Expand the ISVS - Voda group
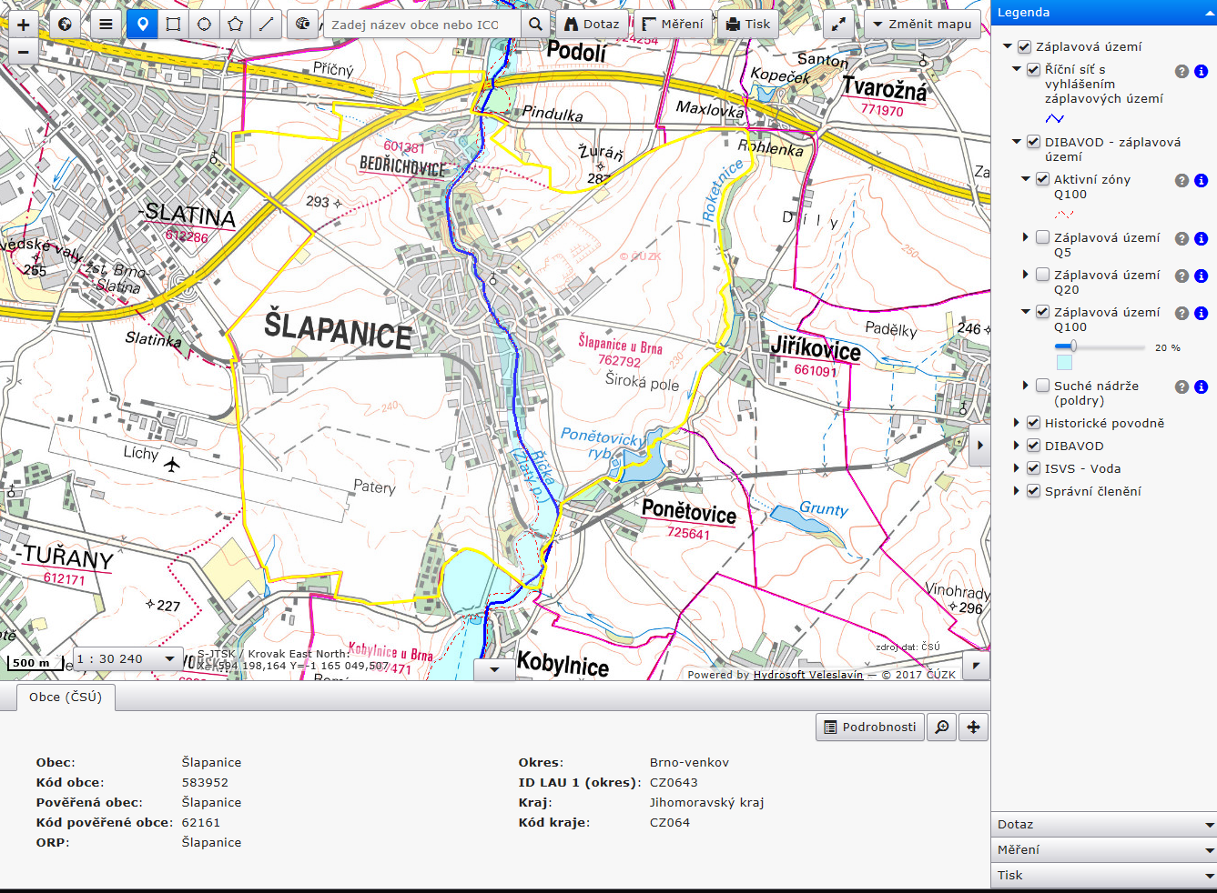Image resolution: width=1217 pixels, height=893 pixels. 1017,468
